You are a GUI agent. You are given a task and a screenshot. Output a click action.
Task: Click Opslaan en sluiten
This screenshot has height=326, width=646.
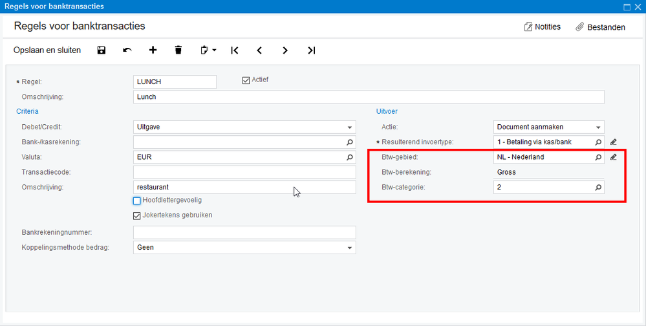tap(47, 50)
